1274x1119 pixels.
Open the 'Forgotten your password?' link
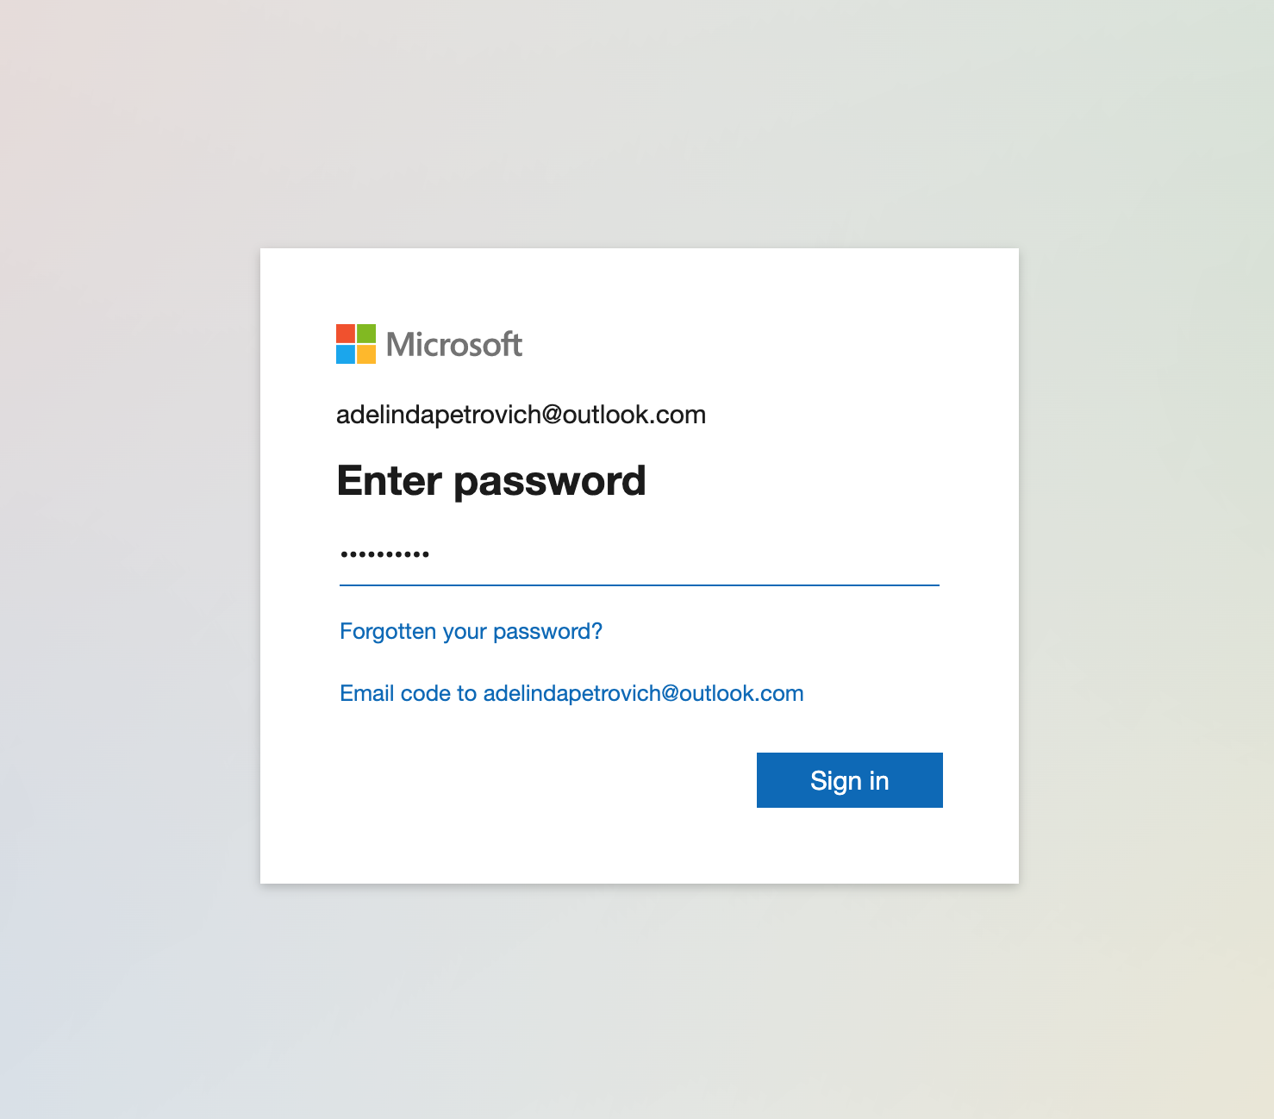(x=471, y=632)
